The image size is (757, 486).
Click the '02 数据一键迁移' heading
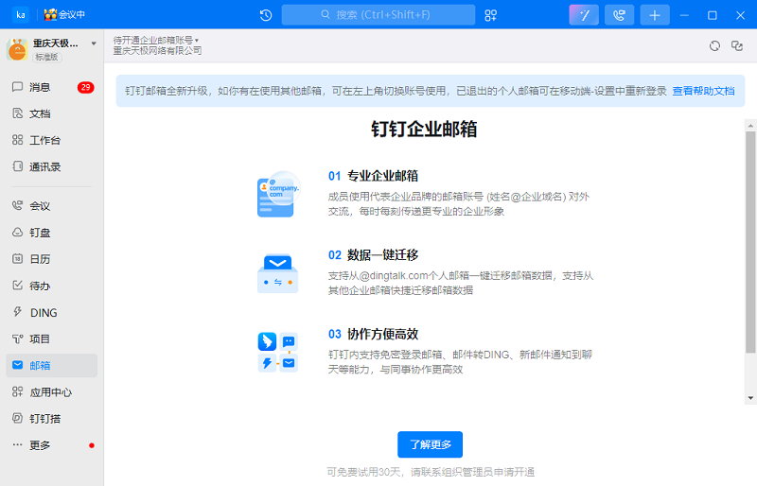click(373, 255)
